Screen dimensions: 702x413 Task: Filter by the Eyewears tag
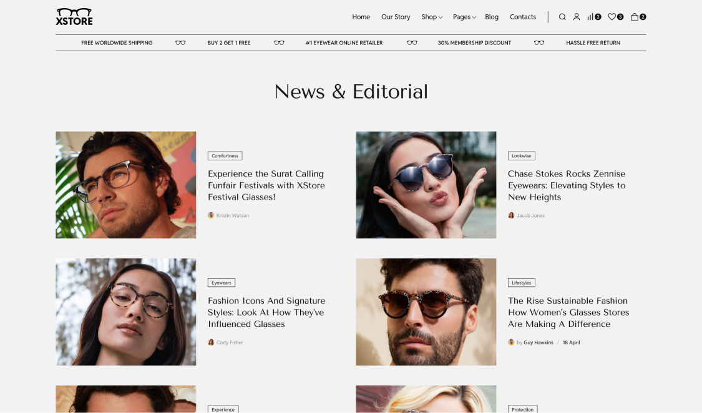[x=221, y=283]
